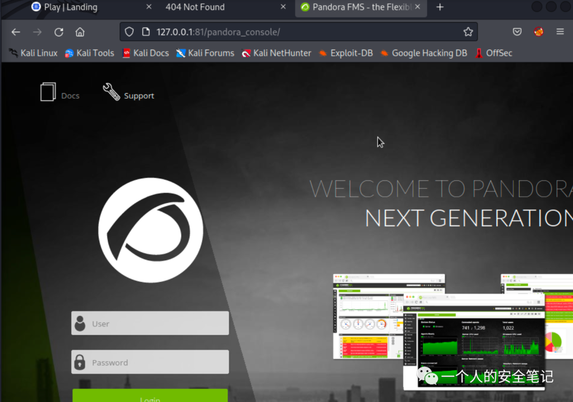
Task: Open the Google Hacking DB bookmark
Action: (x=424, y=53)
